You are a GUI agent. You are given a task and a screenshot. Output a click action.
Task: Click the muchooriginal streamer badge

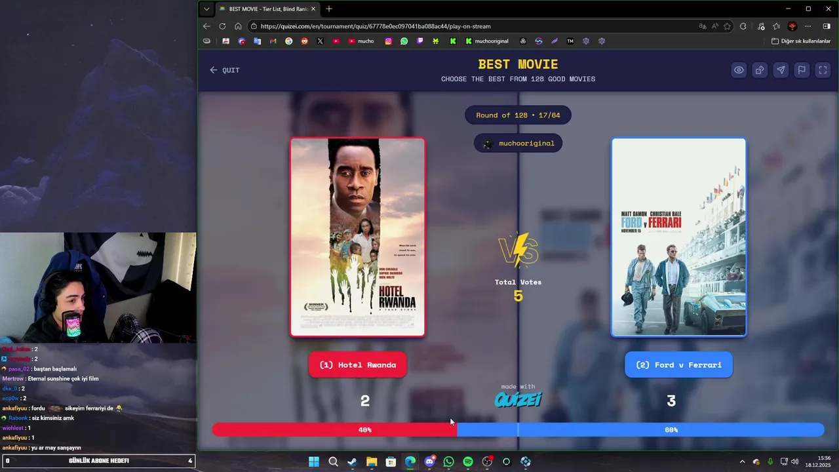coord(518,143)
